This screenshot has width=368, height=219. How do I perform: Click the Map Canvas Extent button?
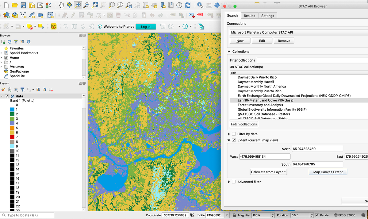pos(328,172)
